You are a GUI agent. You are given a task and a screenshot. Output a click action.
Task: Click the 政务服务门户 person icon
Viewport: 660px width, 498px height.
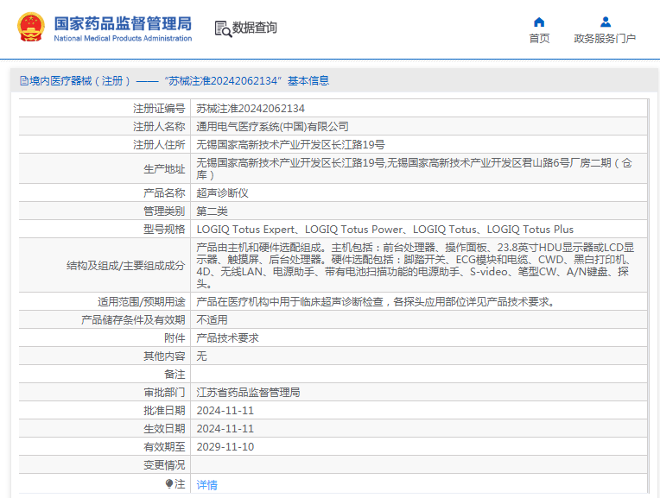click(x=605, y=22)
